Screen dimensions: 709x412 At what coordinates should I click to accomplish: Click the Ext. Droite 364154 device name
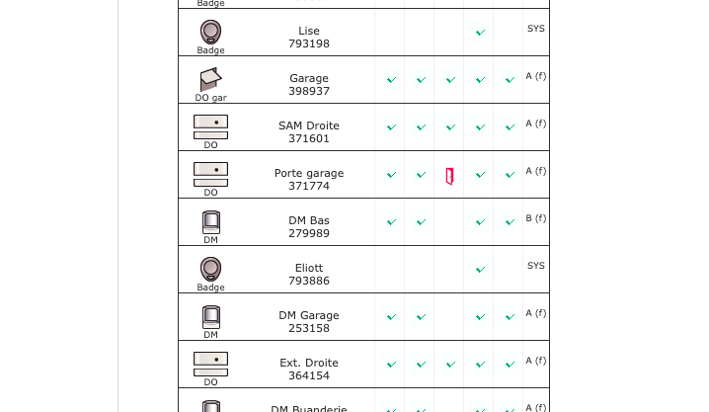pos(309,369)
